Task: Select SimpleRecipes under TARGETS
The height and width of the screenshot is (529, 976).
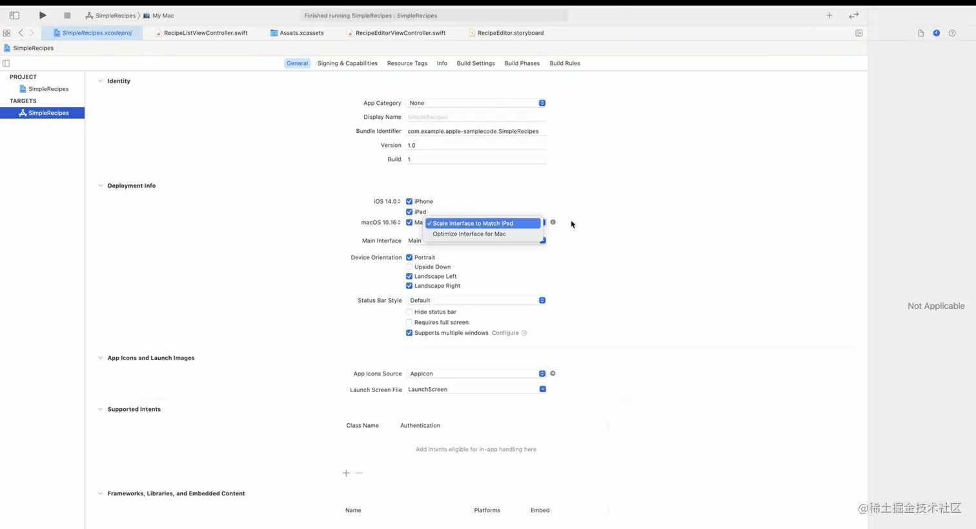Action: click(x=43, y=113)
